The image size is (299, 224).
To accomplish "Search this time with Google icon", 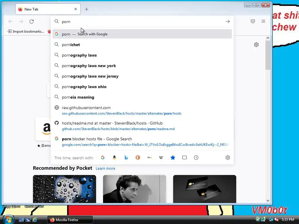I will pyautogui.click(x=103, y=157).
